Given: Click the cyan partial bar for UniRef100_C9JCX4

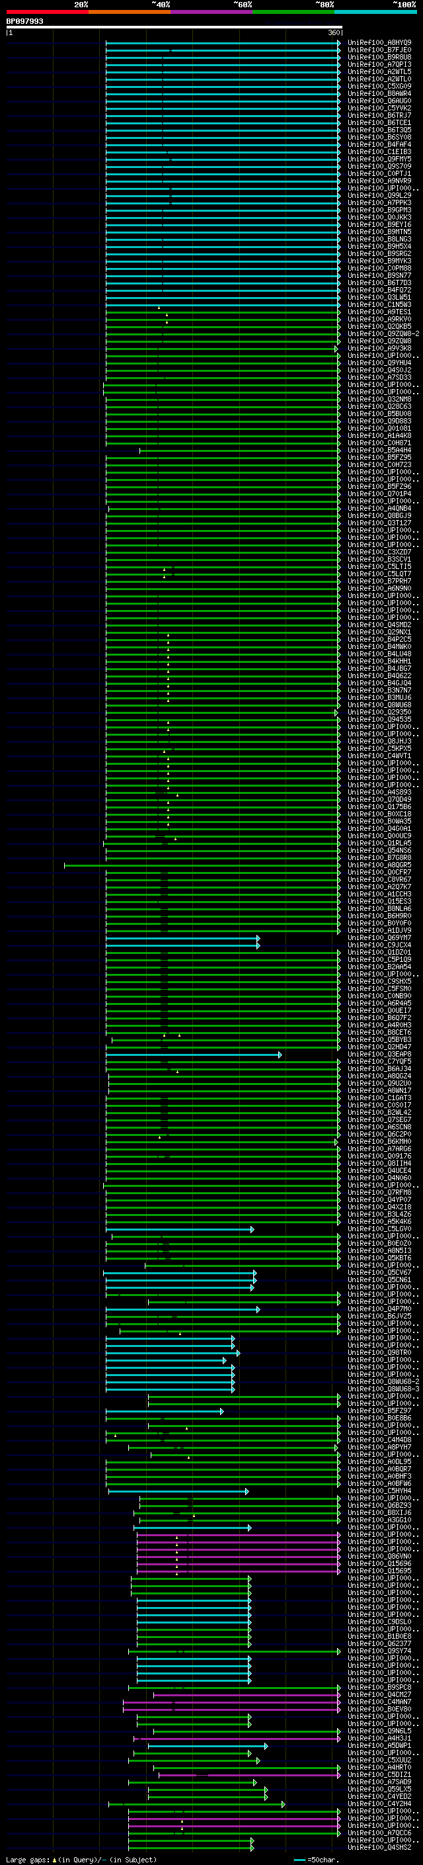Looking at the screenshot, I should (x=183, y=945).
